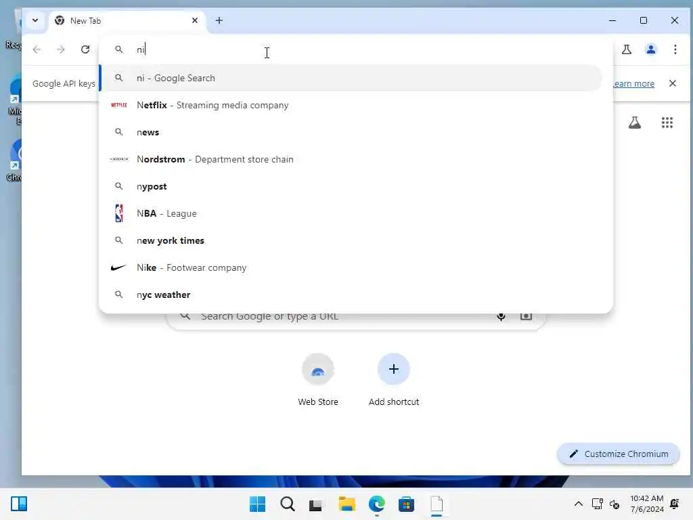Click the flask icon on the new tab page
This screenshot has height=520, width=693.
coord(635,123)
